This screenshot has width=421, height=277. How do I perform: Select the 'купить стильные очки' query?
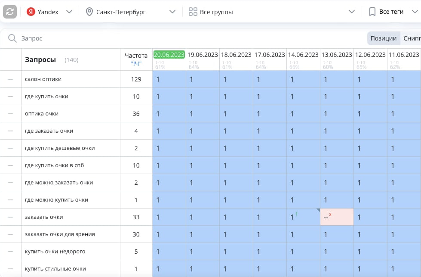click(55, 269)
